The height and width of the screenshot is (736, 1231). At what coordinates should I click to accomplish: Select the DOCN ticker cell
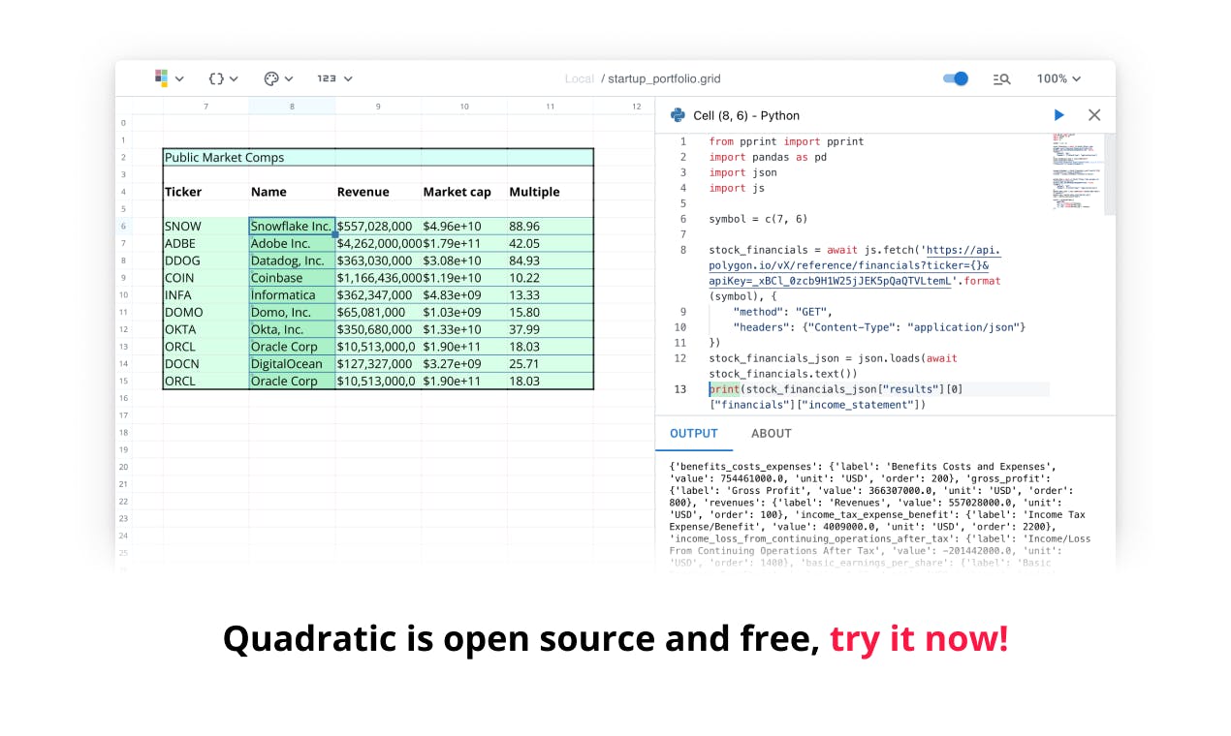[x=205, y=363]
